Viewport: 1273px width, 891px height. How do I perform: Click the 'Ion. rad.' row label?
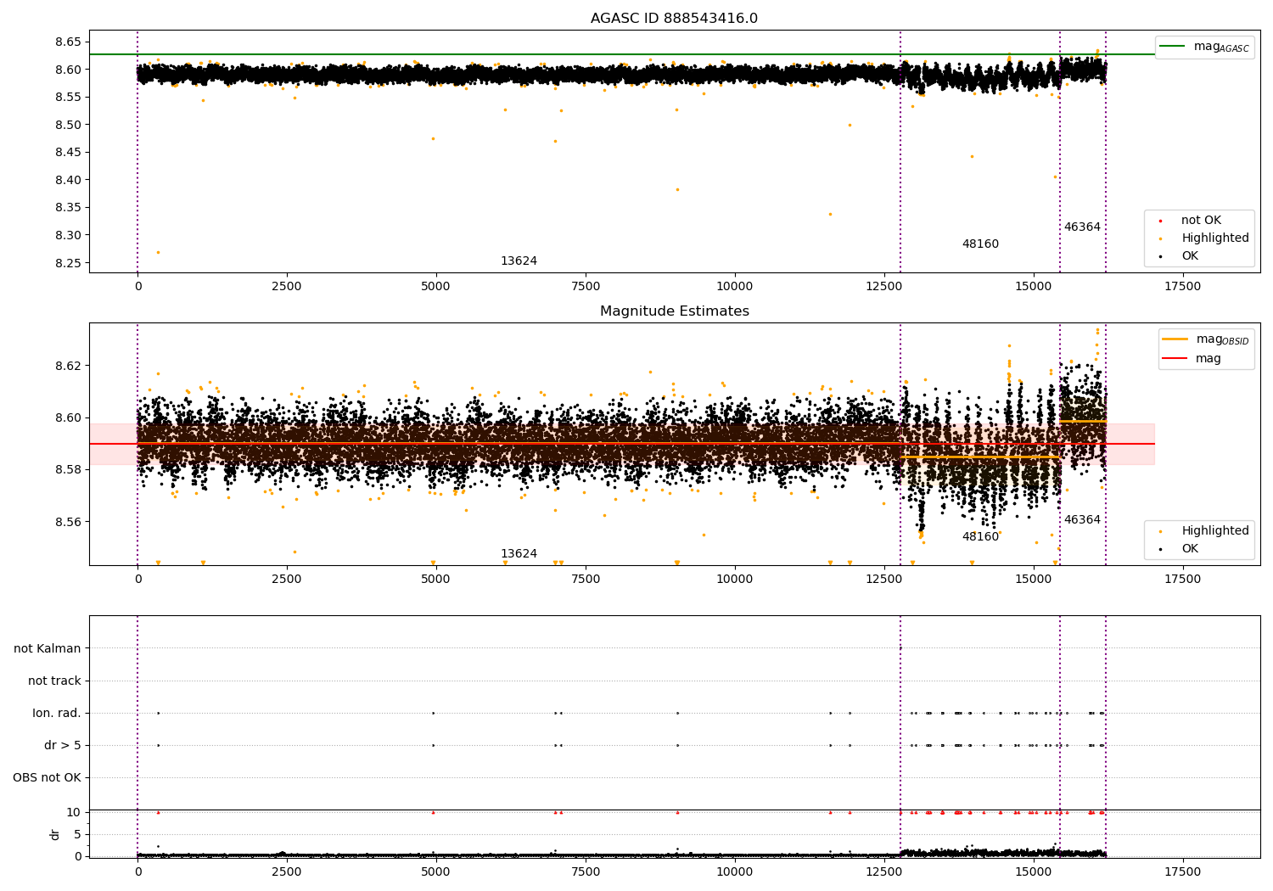click(x=57, y=713)
